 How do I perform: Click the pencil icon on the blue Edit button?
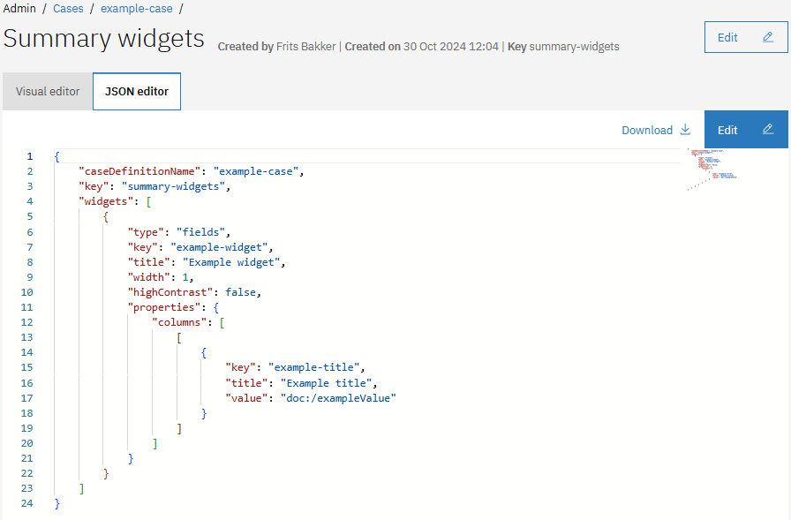[768, 130]
